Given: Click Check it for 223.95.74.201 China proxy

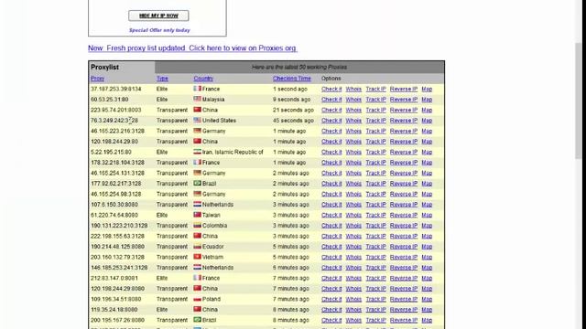Looking at the screenshot, I should [x=331, y=110].
